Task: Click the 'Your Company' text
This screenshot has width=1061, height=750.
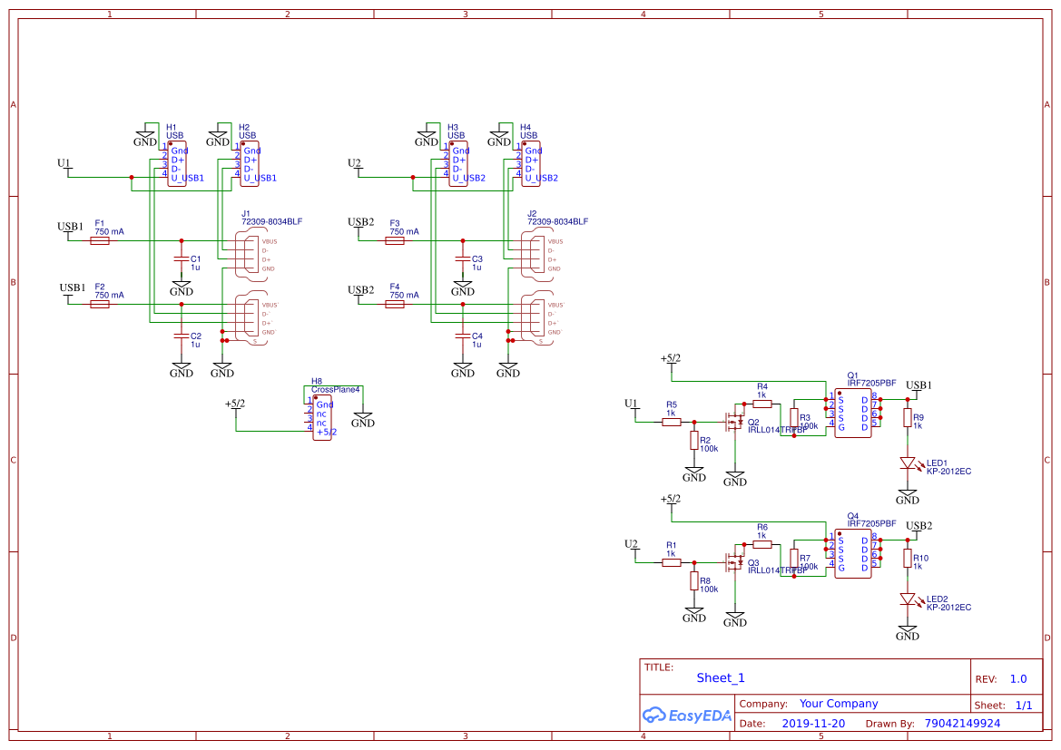Action: (x=839, y=704)
